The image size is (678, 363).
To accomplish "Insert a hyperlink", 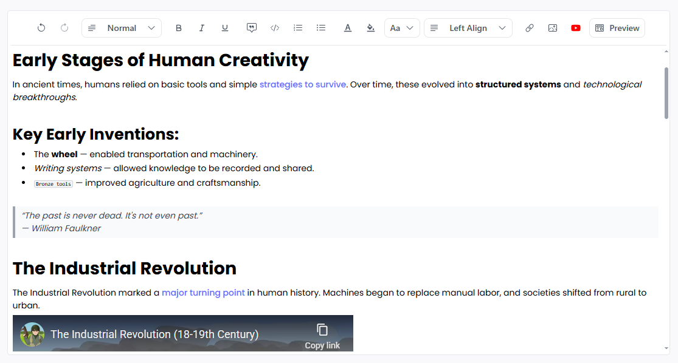I will point(529,27).
